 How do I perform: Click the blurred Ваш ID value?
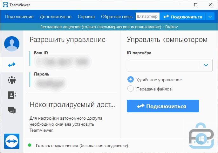62,62
